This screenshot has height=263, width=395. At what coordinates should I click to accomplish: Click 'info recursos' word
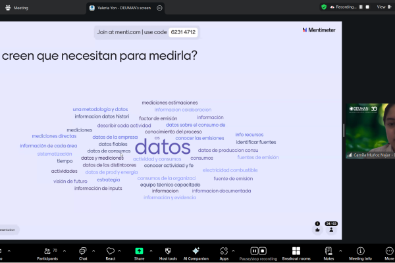[x=250, y=135]
